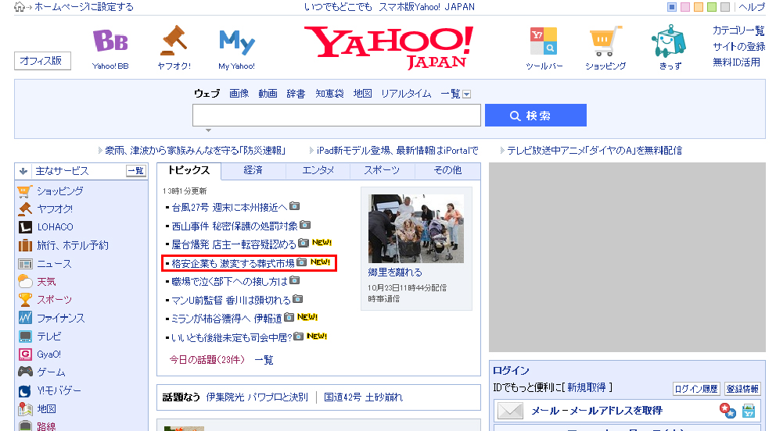Expand the 一覧 search category dropdown
The image size is (776, 431).
(466, 94)
